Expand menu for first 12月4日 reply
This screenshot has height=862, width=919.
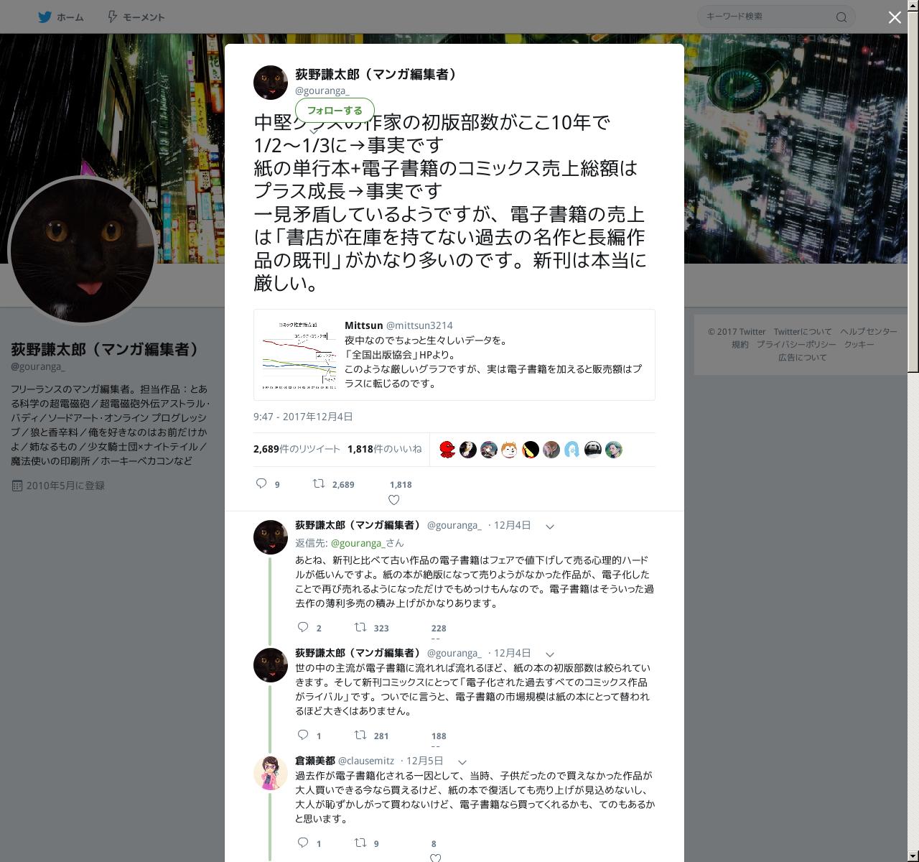click(550, 527)
